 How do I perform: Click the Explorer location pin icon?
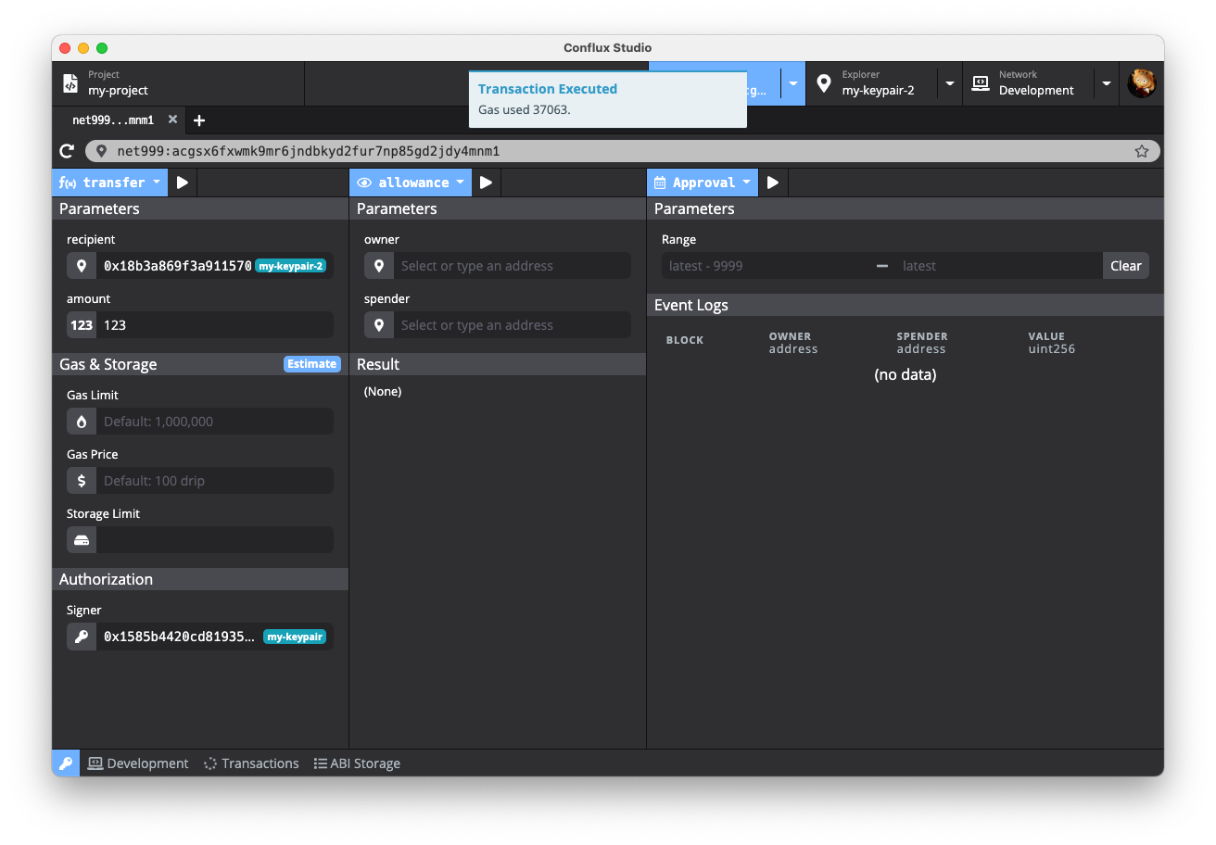point(824,83)
